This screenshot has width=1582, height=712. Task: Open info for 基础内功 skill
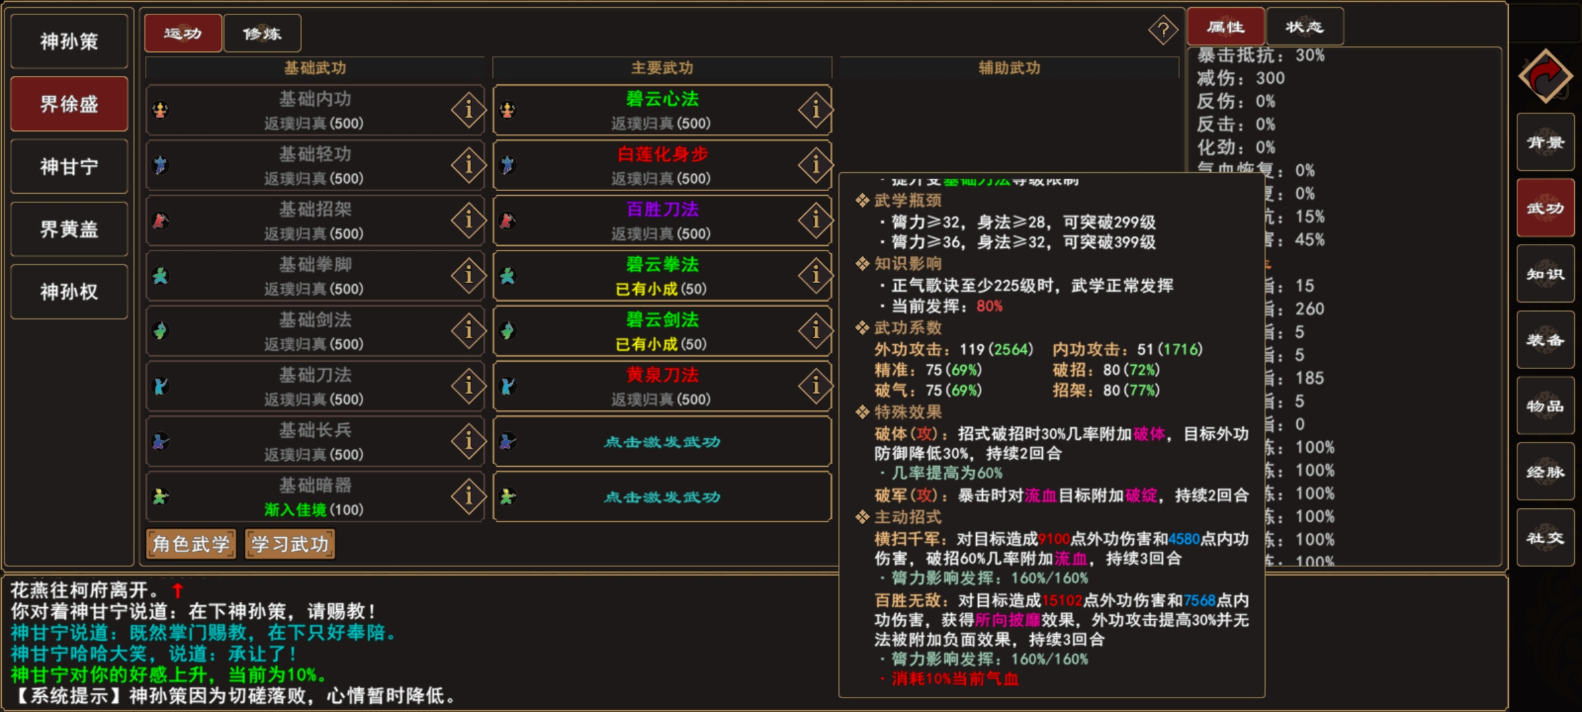pyautogui.click(x=468, y=109)
